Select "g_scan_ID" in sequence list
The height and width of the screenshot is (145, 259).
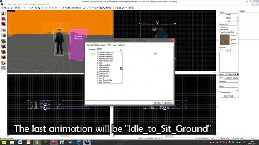click(101, 78)
